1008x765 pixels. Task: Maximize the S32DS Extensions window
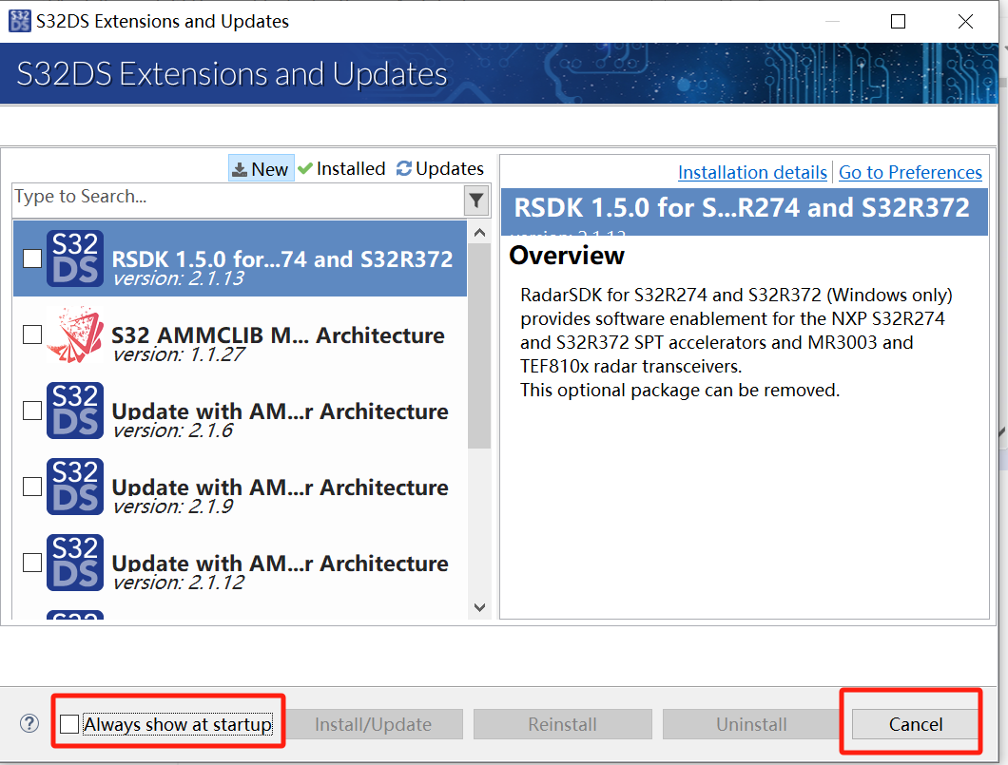click(898, 21)
